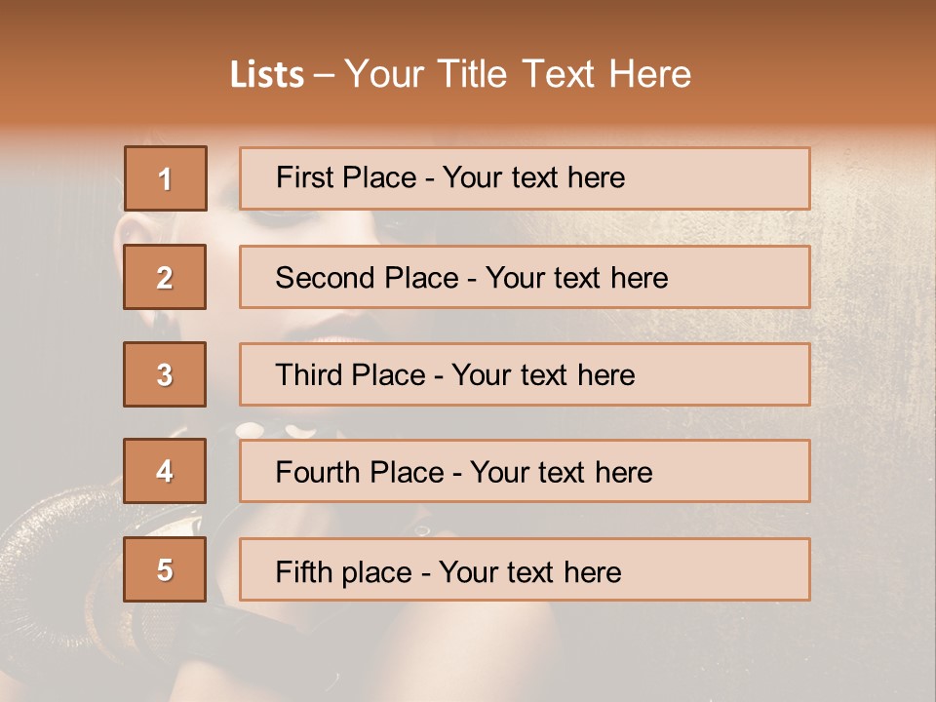The image size is (936, 702).
Task: Select the Third Place text box
Action: (x=525, y=374)
